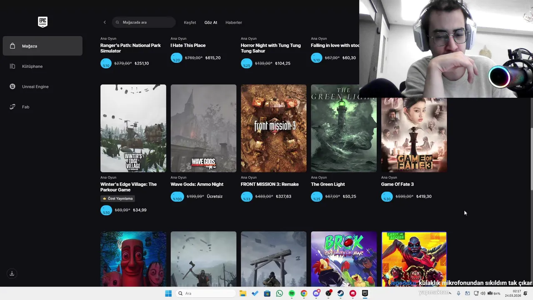Screen dimensions: 533x300
Task: Open the wooden gallows game thumbnail
Action: click(274, 259)
